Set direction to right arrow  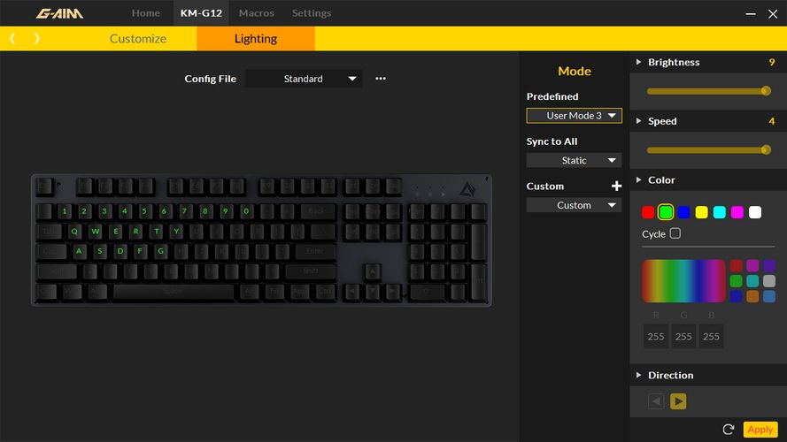point(678,401)
